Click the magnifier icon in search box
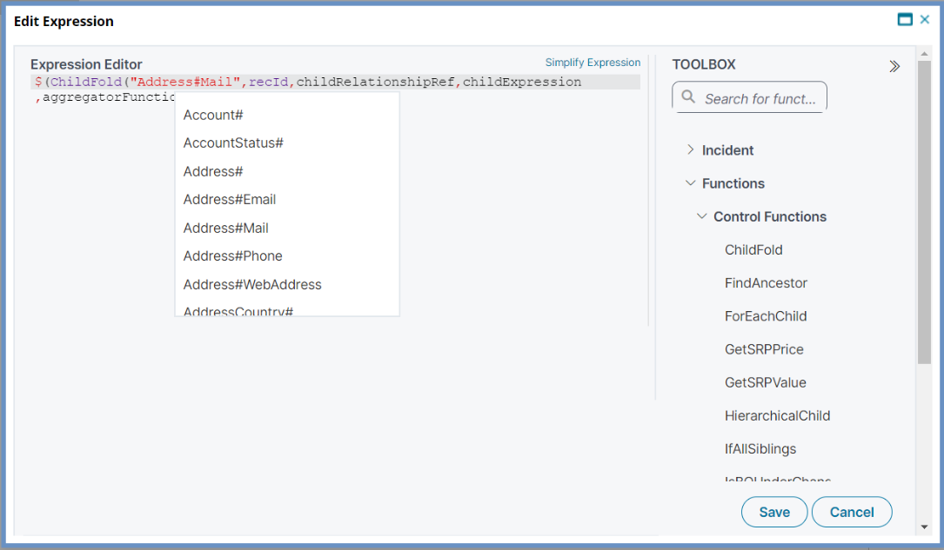The image size is (944, 550). (688, 97)
